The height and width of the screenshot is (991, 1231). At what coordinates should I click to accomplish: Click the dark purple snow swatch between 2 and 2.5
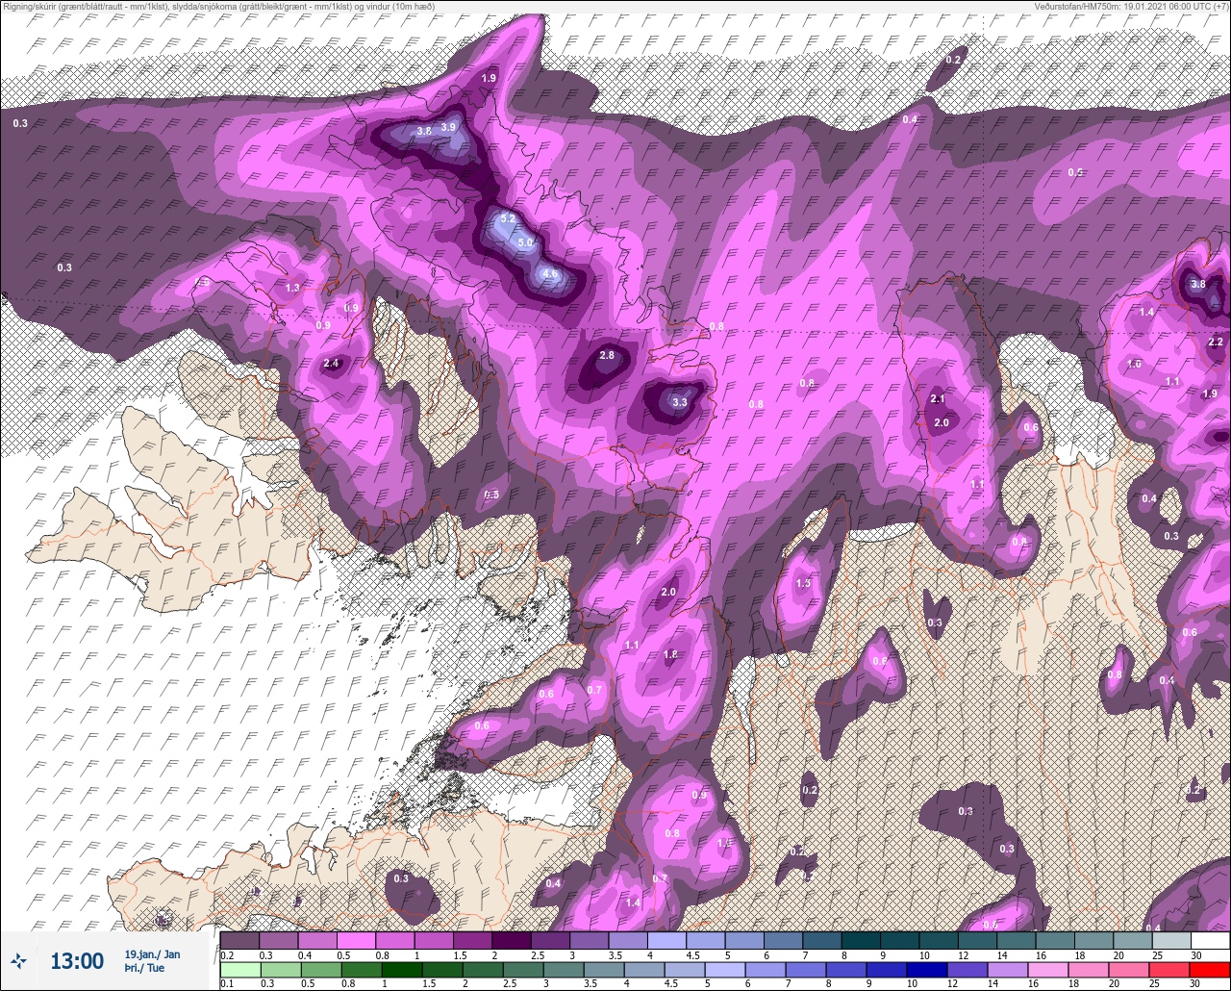511,940
